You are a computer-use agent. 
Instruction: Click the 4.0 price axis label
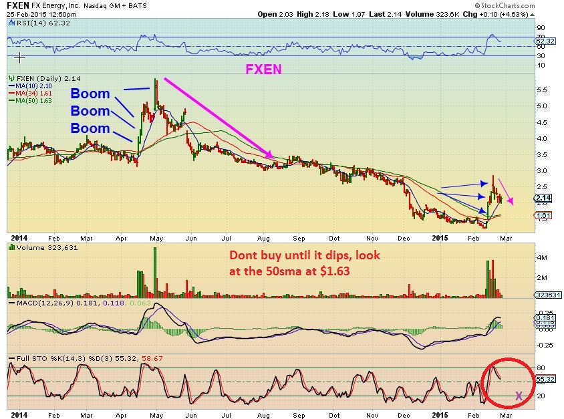pyautogui.click(x=542, y=138)
